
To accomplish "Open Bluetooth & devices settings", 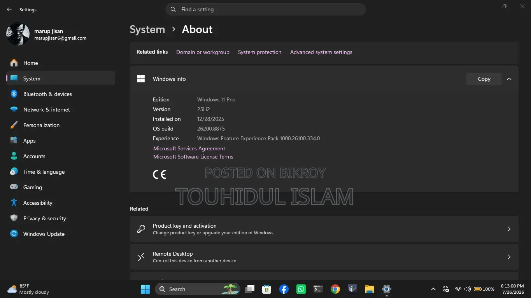I will 61,94.
